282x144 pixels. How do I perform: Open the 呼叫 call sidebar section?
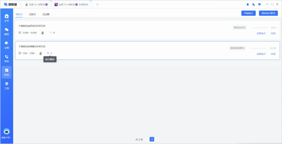coord(7,59)
